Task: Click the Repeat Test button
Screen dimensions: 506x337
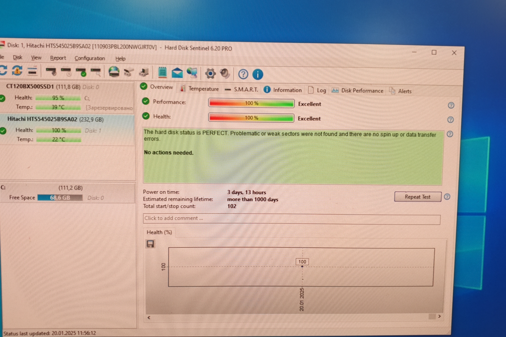Action: point(418,197)
